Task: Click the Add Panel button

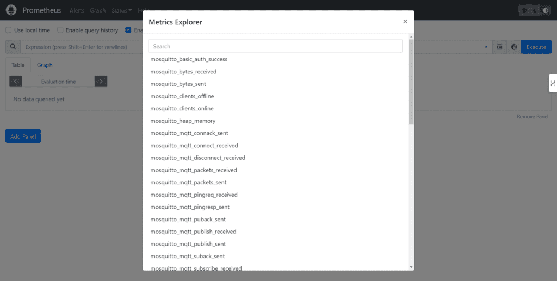Action: coord(23,136)
